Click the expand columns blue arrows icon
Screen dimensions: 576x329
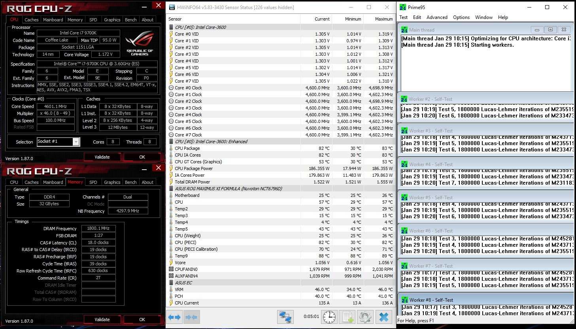(174, 317)
